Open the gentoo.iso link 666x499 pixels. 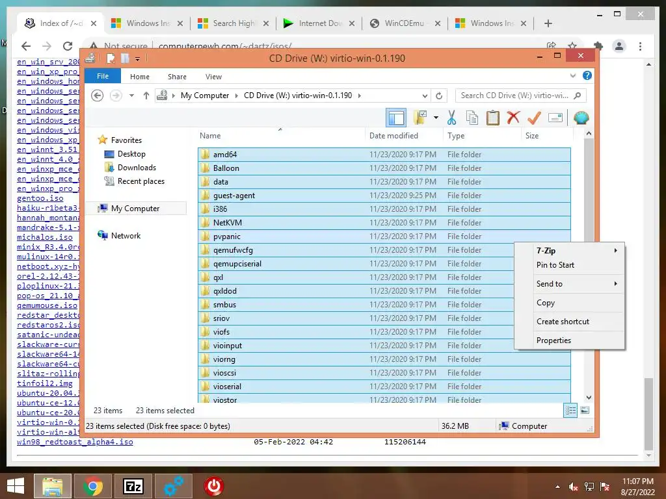[40, 198]
